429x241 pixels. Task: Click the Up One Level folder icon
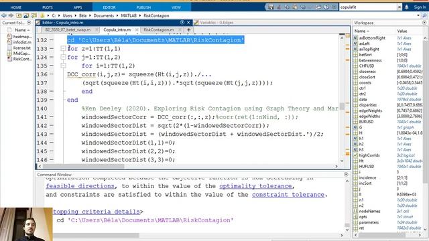19,15
